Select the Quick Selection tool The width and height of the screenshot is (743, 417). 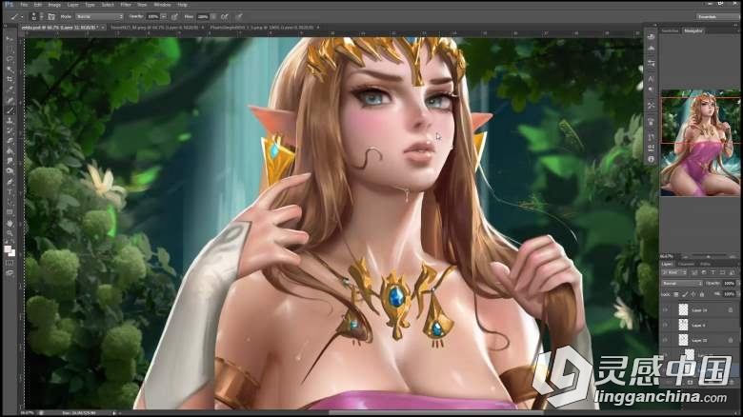tap(10, 69)
